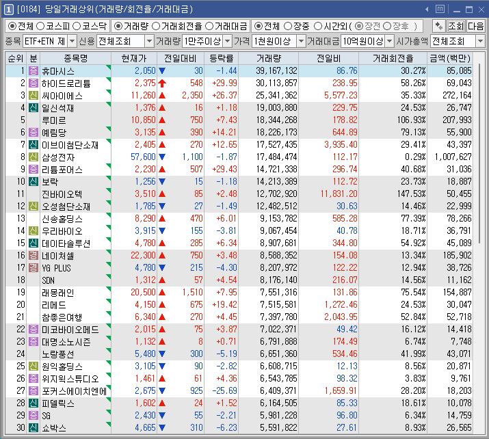Click the 증 badge in the 대명소노시즌 row
The height and width of the screenshot is (439, 489).
(x=34, y=341)
